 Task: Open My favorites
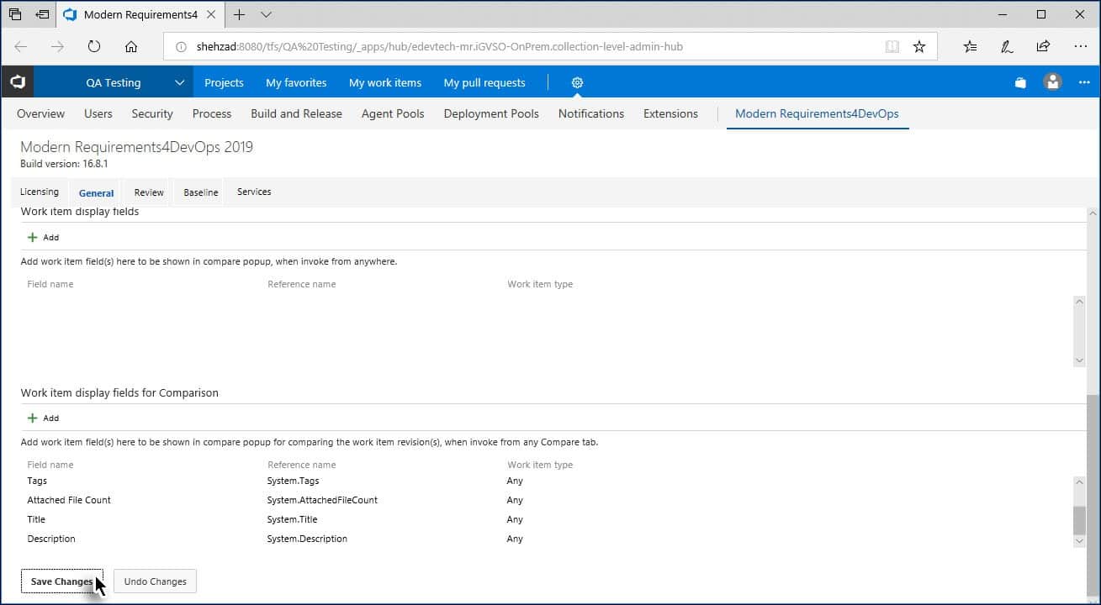coord(296,82)
